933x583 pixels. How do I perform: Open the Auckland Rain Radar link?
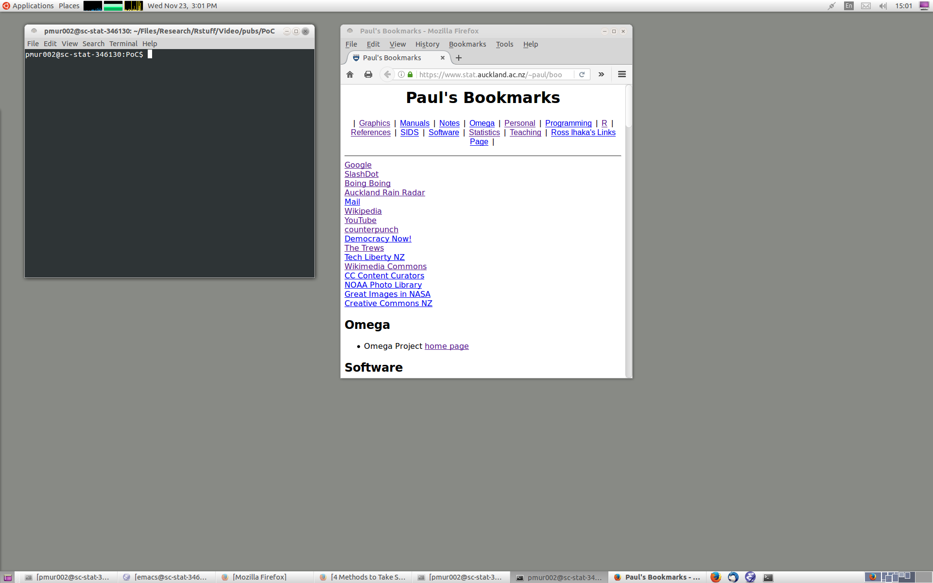tap(384, 193)
